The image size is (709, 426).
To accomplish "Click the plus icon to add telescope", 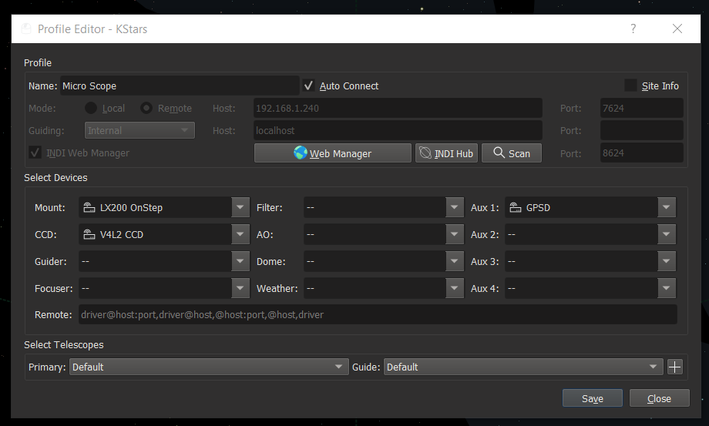I will pyautogui.click(x=674, y=367).
